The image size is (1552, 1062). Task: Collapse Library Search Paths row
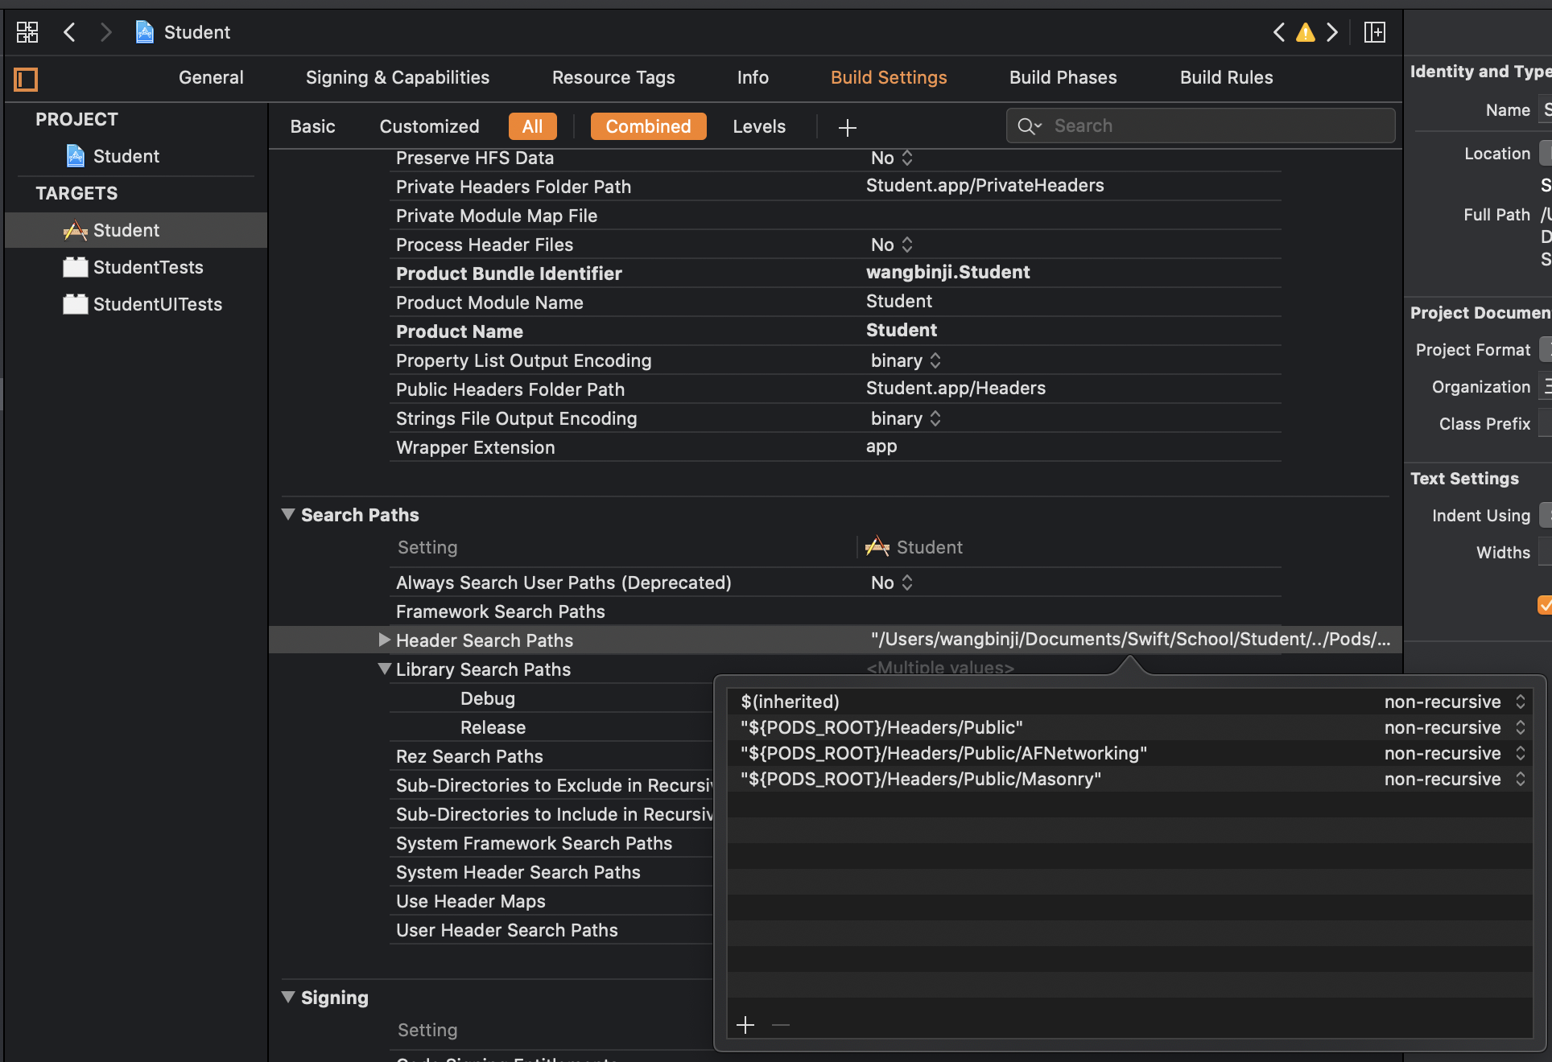[385, 669]
